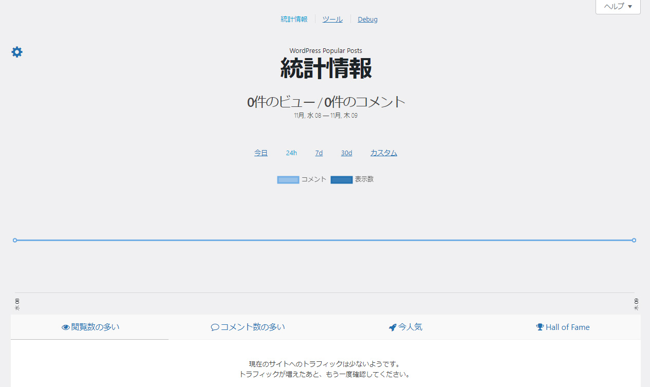650x387 pixels.
Task: Switch to the 今人気 tab
Action: pos(405,327)
